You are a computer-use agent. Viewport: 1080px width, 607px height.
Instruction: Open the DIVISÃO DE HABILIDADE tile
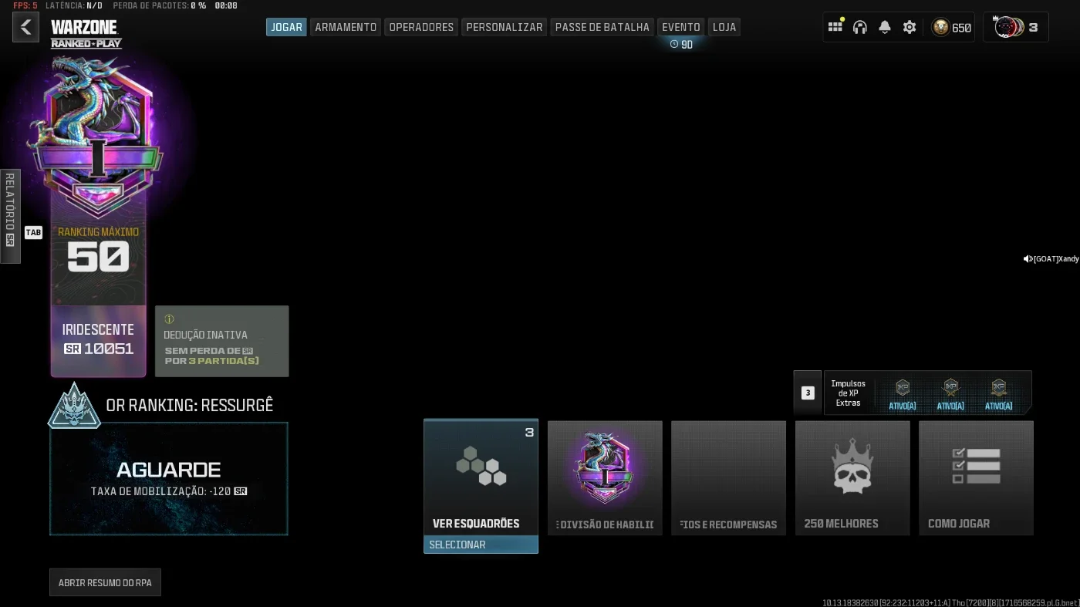pyautogui.click(x=605, y=477)
